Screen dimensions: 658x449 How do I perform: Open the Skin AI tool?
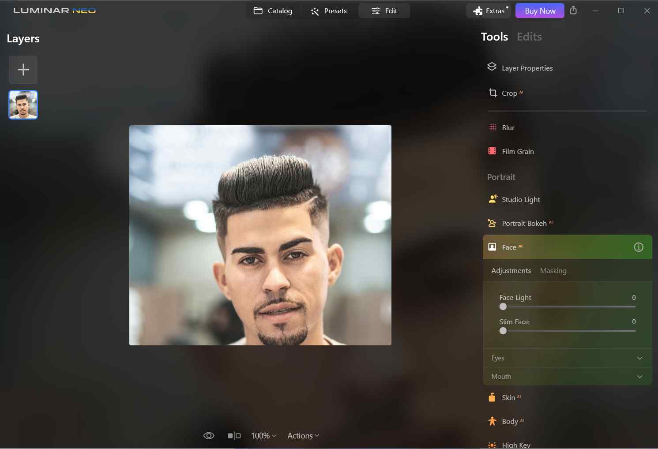point(510,397)
